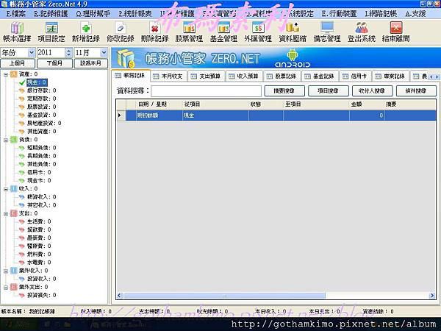The width and height of the screenshot is (441, 331).
Task: Click the icon beside 信用卡 tree item
Action: (x=22, y=172)
